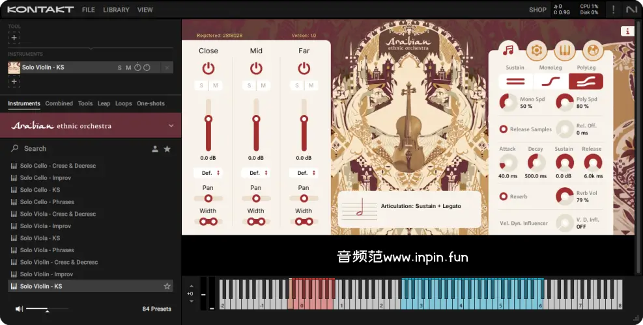Solo the Solo Violin - KS instrument
643x325 pixels.
tap(120, 68)
